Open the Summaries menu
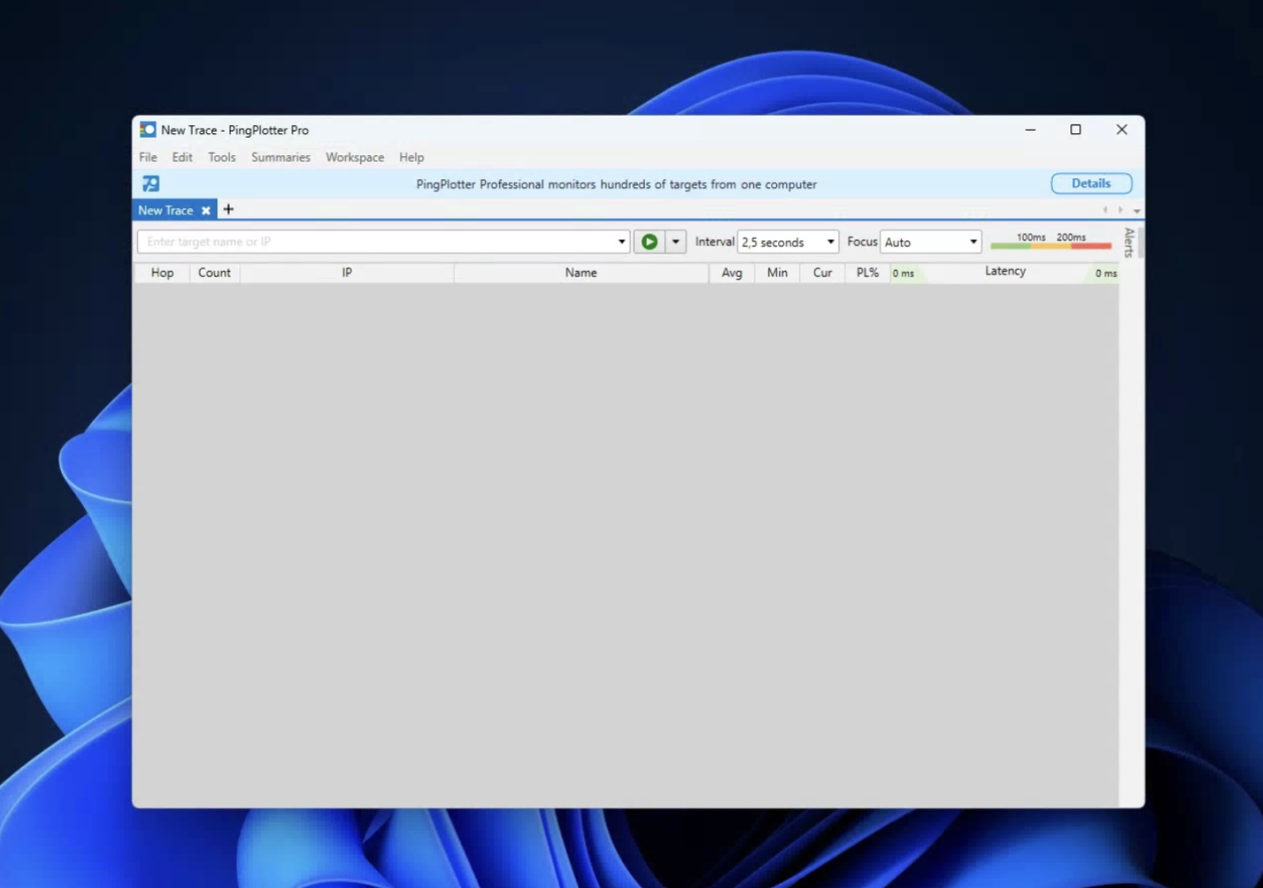1263x888 pixels. 281,157
